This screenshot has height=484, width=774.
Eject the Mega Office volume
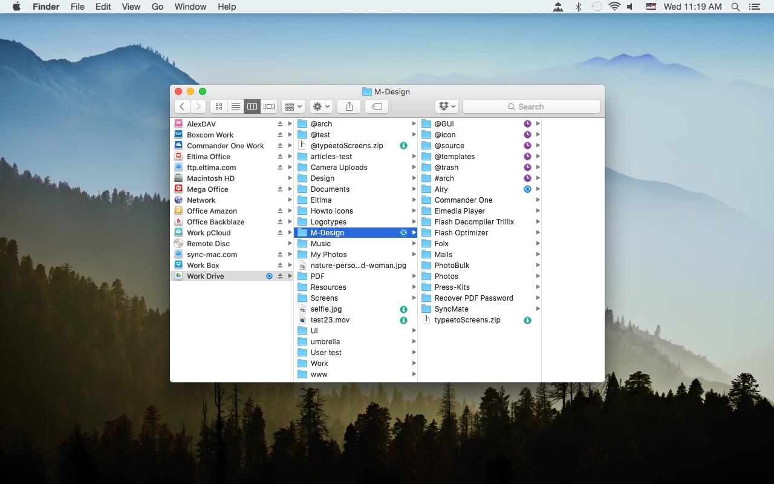point(280,189)
